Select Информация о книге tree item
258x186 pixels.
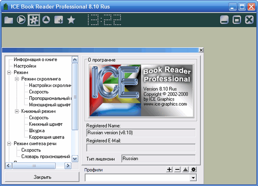coord(35,59)
